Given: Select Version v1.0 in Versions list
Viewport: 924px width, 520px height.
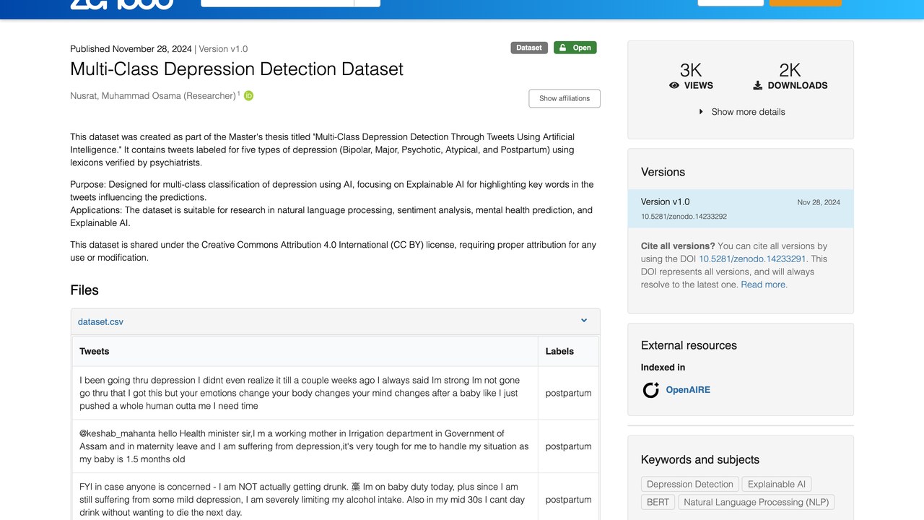Looking at the screenshot, I should (x=741, y=209).
